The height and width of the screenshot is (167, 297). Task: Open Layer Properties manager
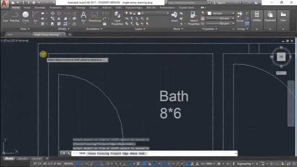117,18
